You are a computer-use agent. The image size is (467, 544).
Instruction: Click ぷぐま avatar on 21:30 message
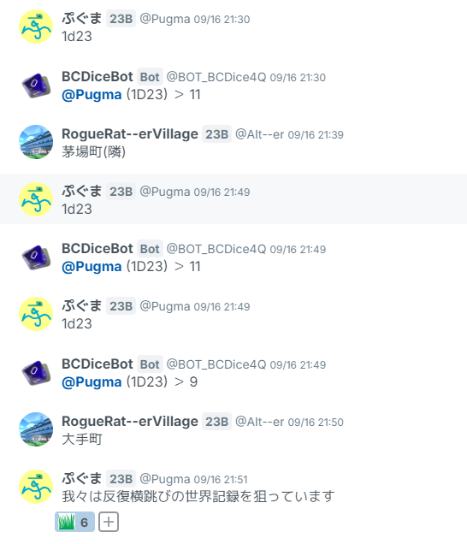tap(36, 27)
